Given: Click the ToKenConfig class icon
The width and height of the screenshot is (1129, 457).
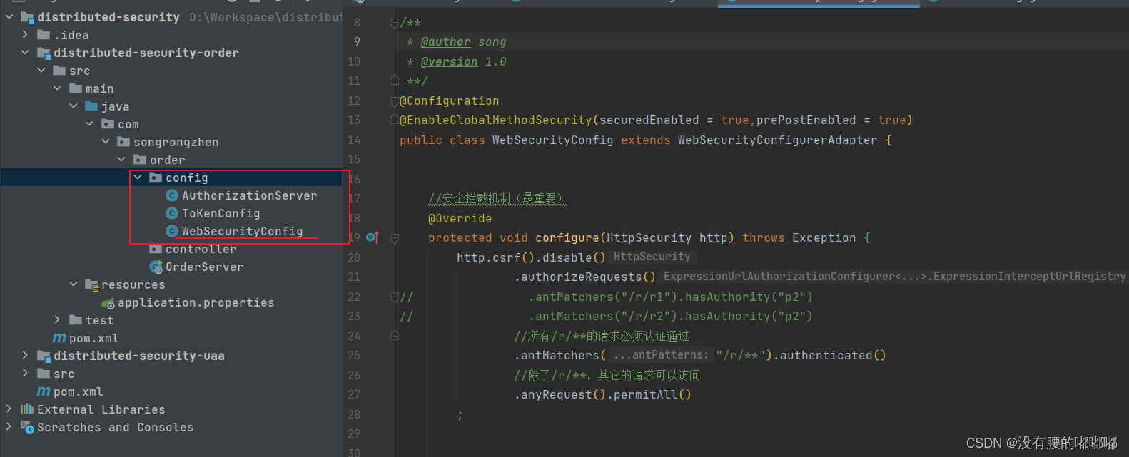Looking at the screenshot, I should point(172,213).
